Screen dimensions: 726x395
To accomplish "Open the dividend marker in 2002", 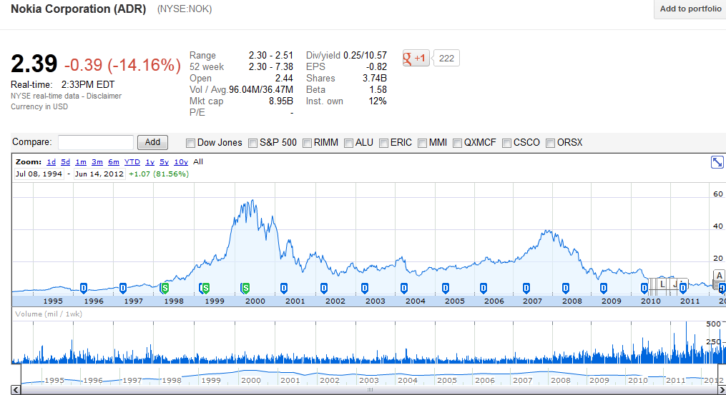I will click(324, 288).
